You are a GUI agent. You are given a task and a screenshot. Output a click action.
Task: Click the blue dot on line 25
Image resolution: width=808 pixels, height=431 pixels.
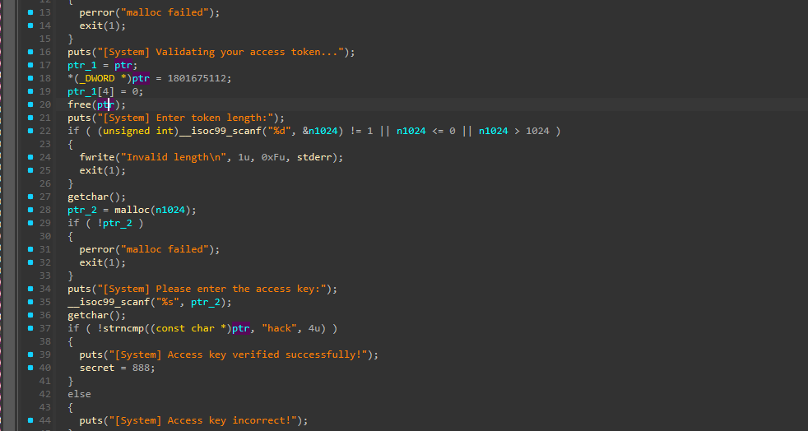31,170
